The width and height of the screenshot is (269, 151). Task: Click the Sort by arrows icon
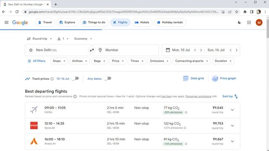[x=236, y=96]
